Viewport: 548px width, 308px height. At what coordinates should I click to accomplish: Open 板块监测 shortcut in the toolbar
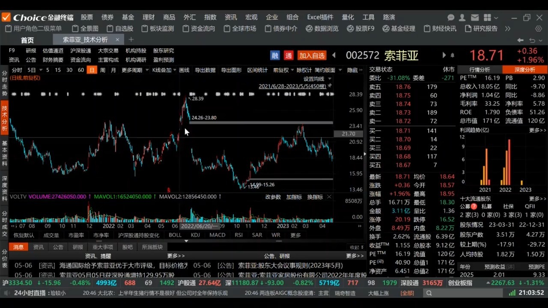(x=158, y=29)
